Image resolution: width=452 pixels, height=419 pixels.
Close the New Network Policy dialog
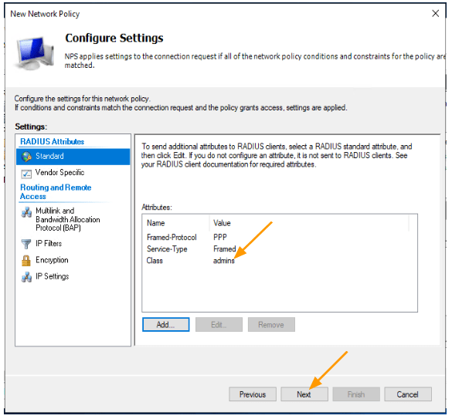(435, 13)
